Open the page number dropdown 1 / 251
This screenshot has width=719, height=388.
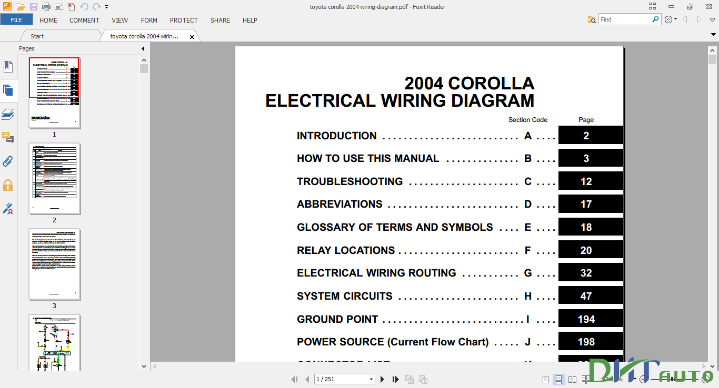point(371,379)
